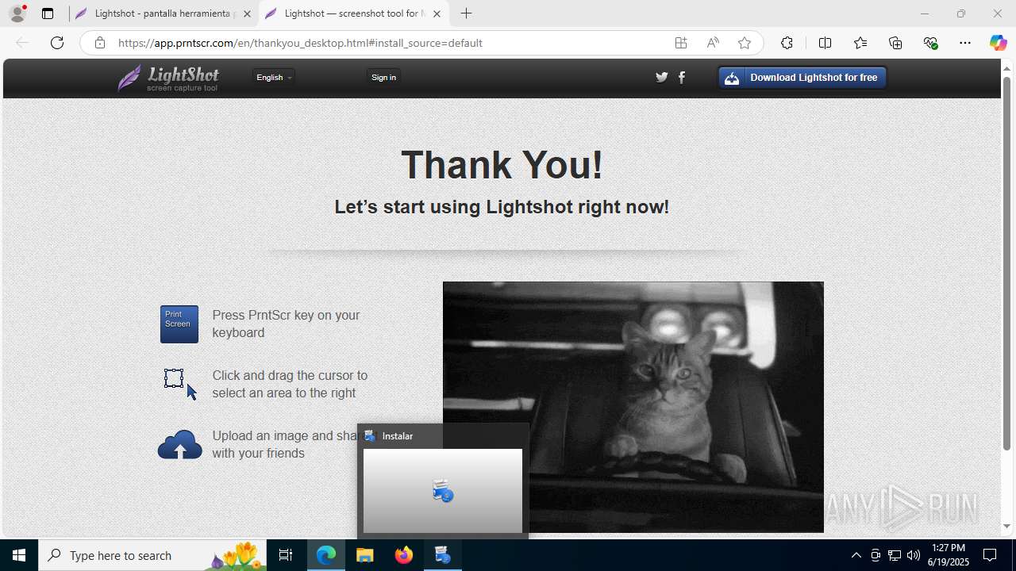Open network status tray icon
The height and width of the screenshot is (571, 1016).
coord(895,555)
